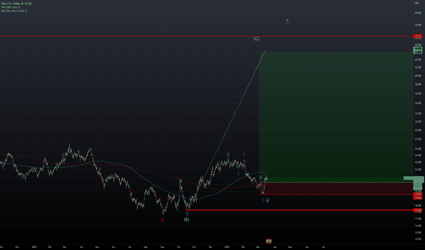Click the Sep label on time axis

[162, 247]
